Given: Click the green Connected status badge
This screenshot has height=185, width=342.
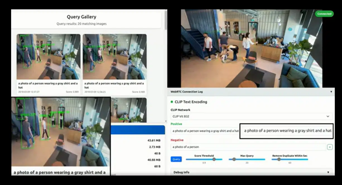Looking at the screenshot, I should 324,14.
